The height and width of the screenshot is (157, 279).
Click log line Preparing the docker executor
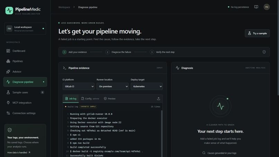[89, 118]
